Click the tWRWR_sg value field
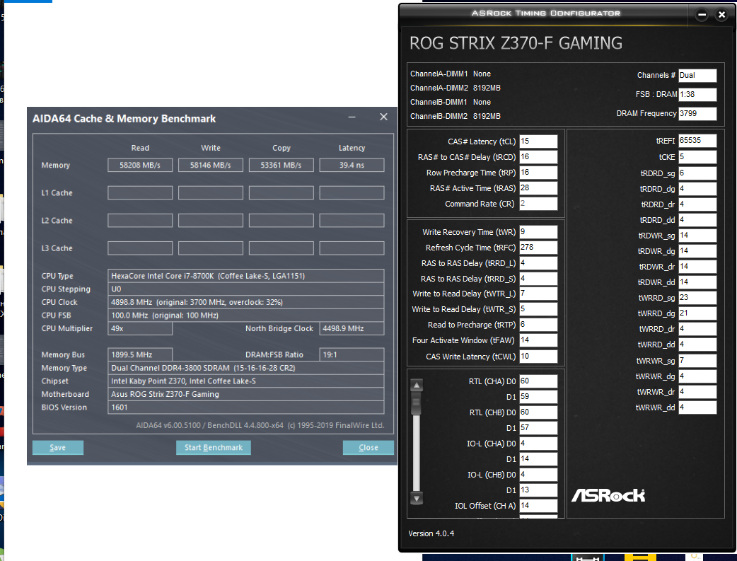This screenshot has width=737, height=561. pyautogui.click(x=697, y=361)
